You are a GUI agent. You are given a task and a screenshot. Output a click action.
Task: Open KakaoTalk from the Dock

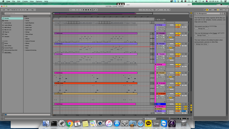148,124
